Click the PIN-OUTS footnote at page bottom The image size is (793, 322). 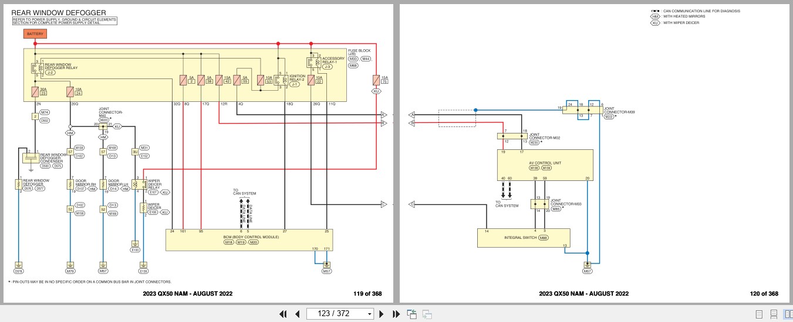[91, 282]
